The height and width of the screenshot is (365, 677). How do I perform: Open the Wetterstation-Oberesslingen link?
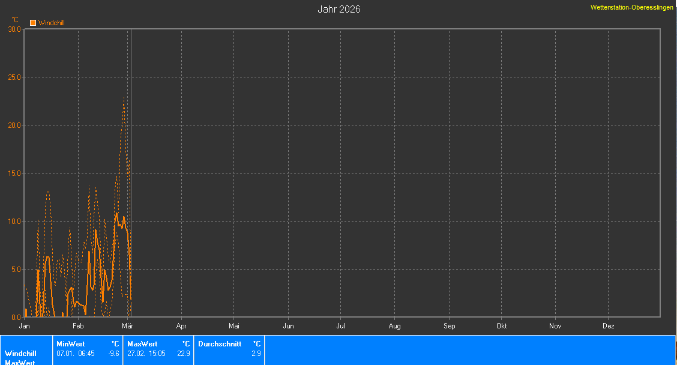coord(631,7)
